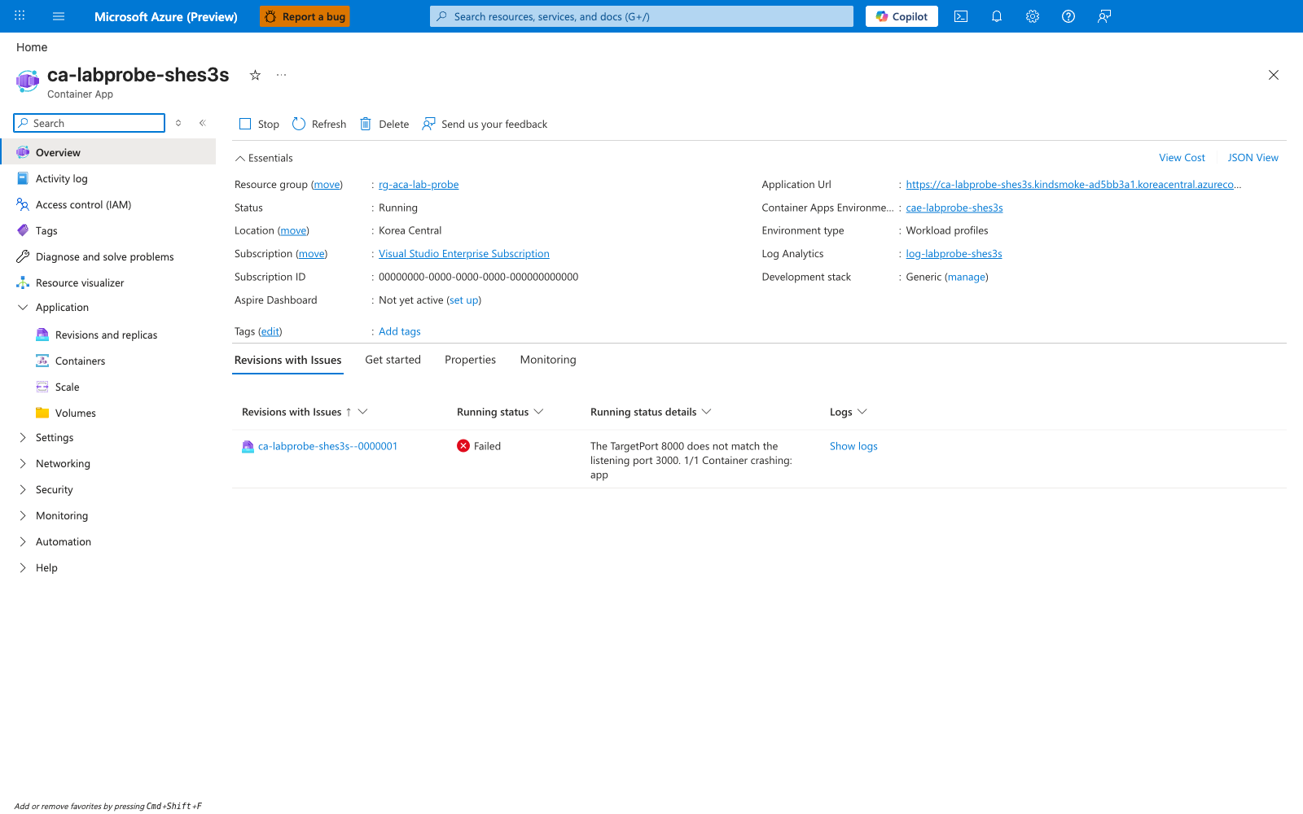The height and width of the screenshot is (814, 1303).
Task: Switch to the Monitoring tab
Action: coord(548,360)
